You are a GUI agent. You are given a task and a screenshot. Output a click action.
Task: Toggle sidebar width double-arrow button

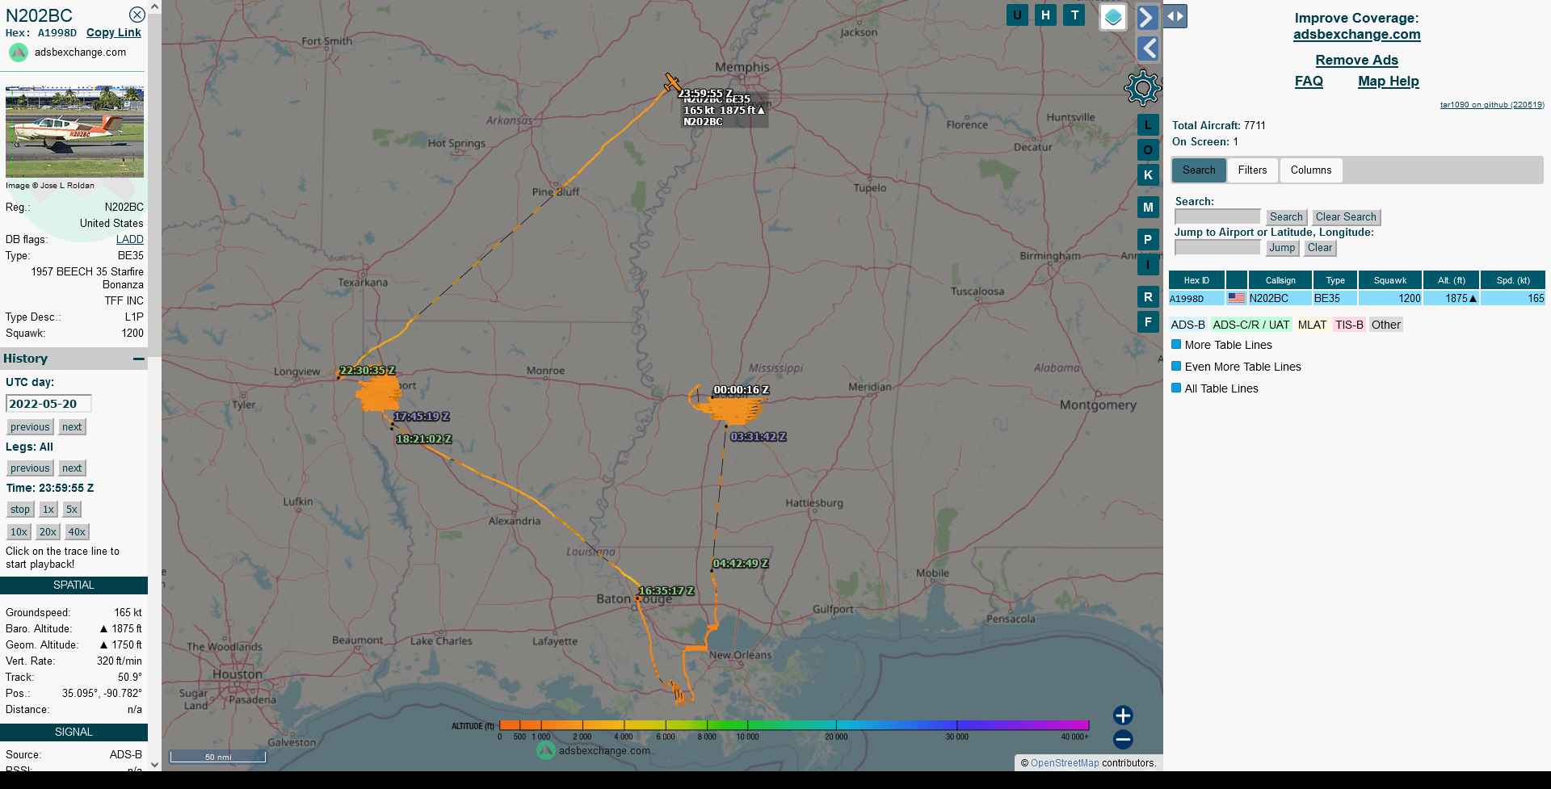point(1175,16)
